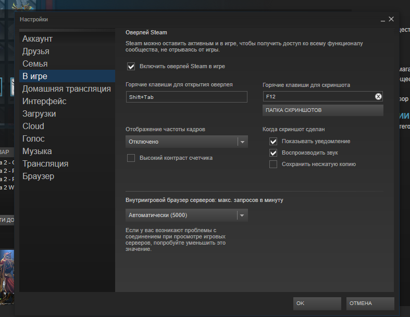Screen dimensions: 410x317
Task: Click the Настройки window title
Action: 34,19
